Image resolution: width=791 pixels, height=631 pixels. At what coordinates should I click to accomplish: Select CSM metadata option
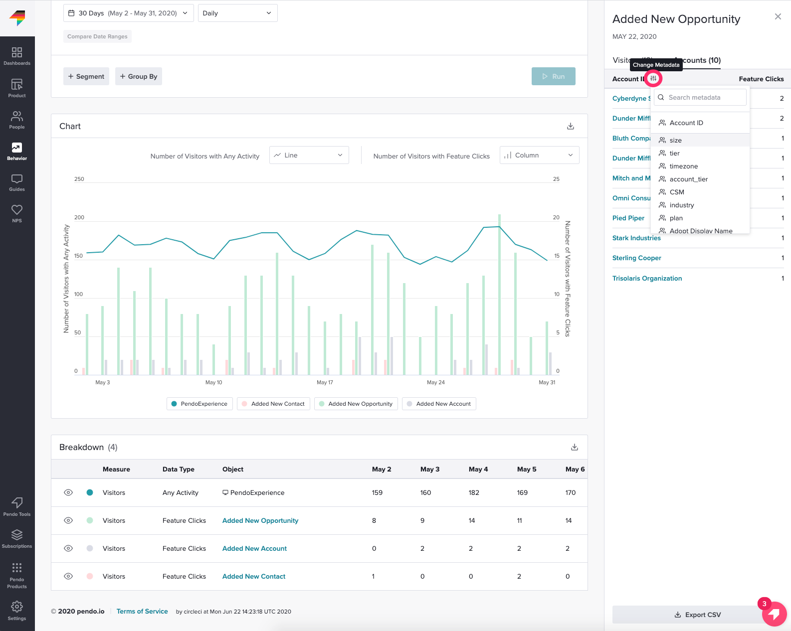pyautogui.click(x=700, y=192)
